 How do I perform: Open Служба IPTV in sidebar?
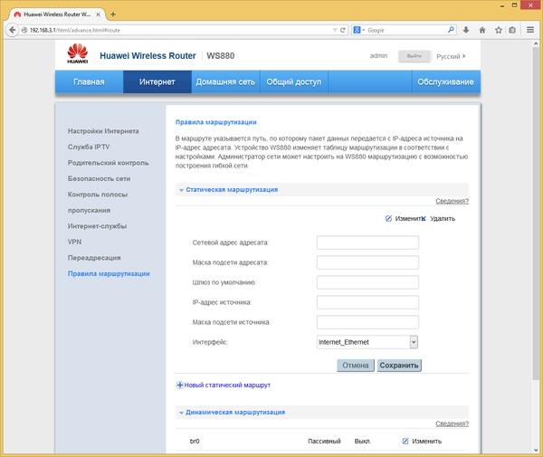(x=89, y=147)
